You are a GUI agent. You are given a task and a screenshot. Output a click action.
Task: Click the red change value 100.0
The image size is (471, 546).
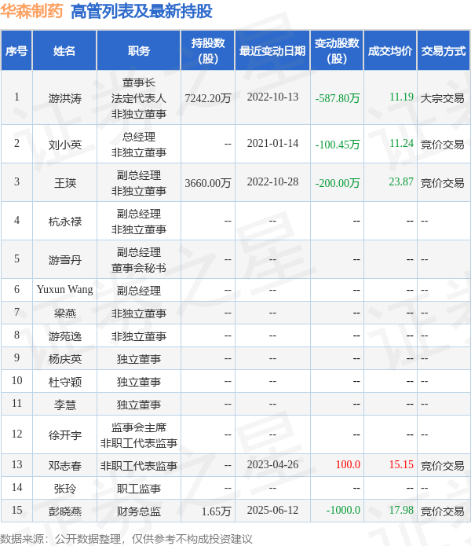pyautogui.click(x=348, y=464)
